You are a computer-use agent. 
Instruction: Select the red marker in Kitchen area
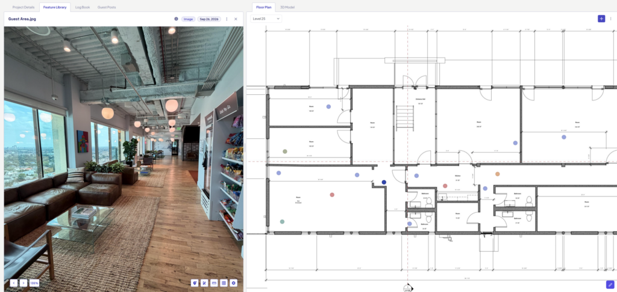[x=445, y=186]
